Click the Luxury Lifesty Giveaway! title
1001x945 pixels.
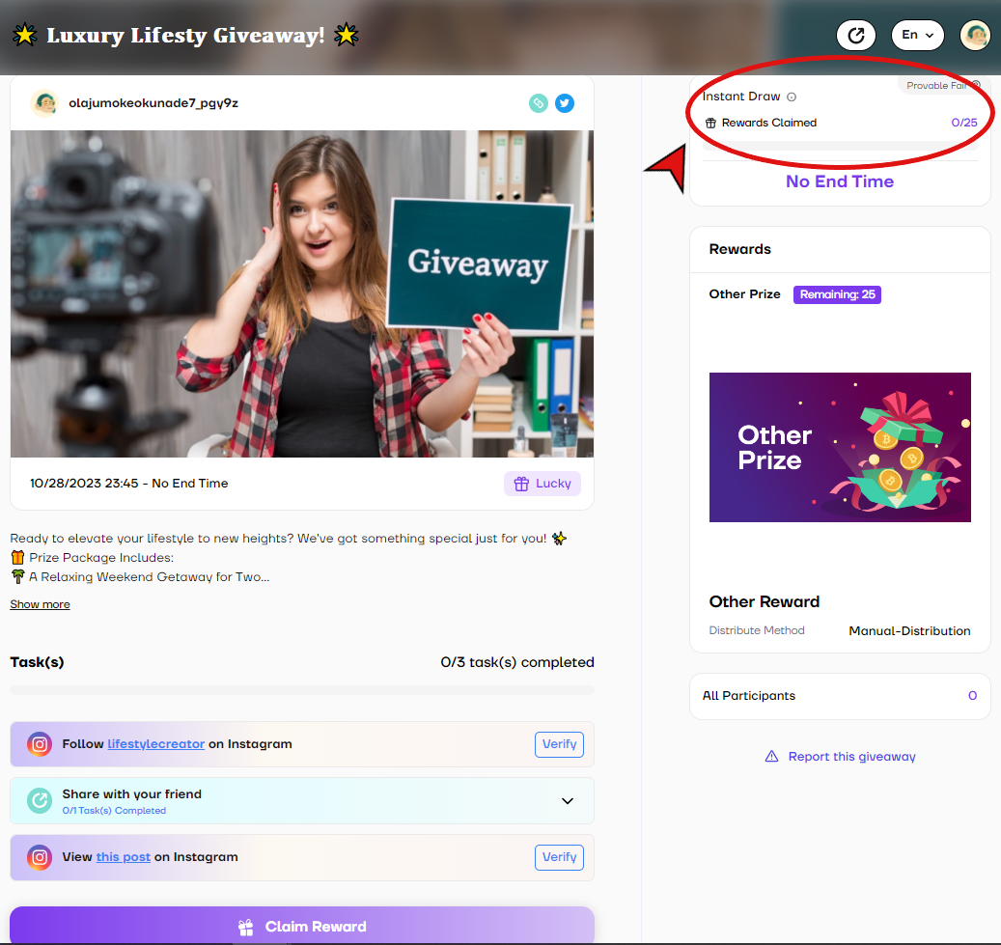185,35
